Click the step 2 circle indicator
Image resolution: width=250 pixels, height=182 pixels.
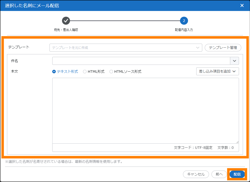pyautogui.click(x=184, y=21)
